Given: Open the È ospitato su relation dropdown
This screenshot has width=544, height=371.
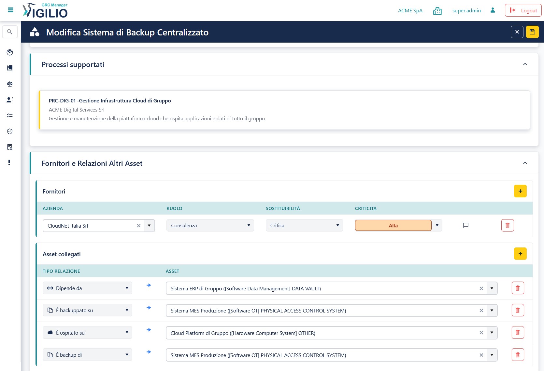Looking at the screenshot, I should (87, 333).
